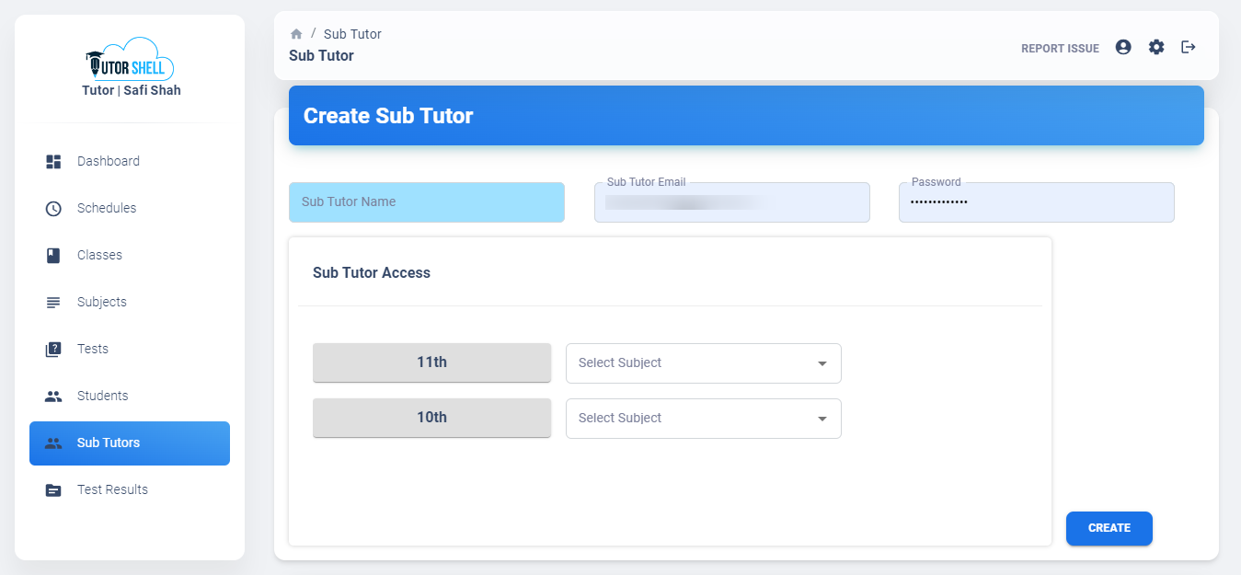
Task: Click the logout icon in header
Action: (1189, 47)
